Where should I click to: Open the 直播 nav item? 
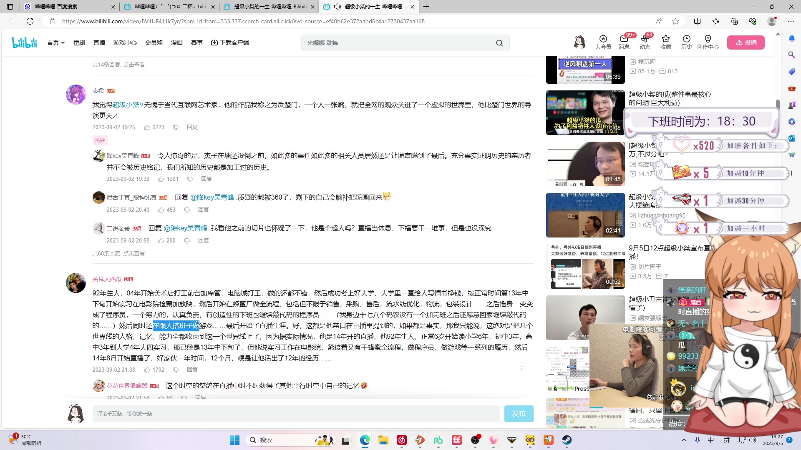point(99,42)
